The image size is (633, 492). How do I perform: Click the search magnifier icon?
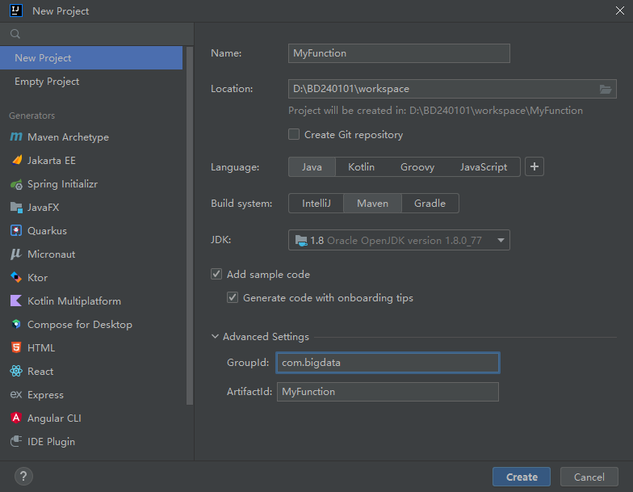click(15, 34)
